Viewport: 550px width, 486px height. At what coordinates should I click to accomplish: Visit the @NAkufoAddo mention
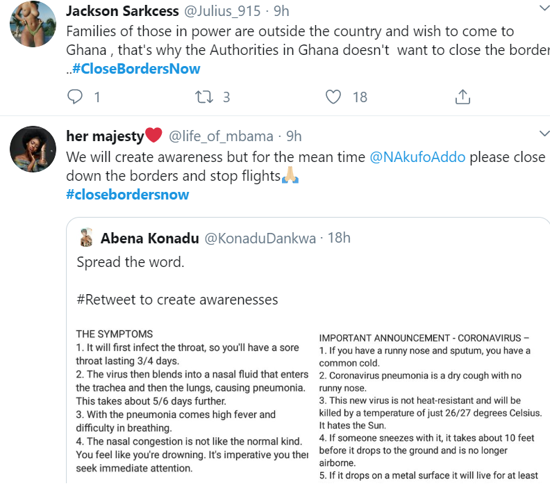(x=419, y=157)
